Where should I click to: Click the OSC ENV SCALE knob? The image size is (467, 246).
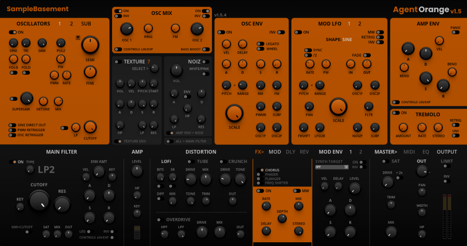coord(234,113)
